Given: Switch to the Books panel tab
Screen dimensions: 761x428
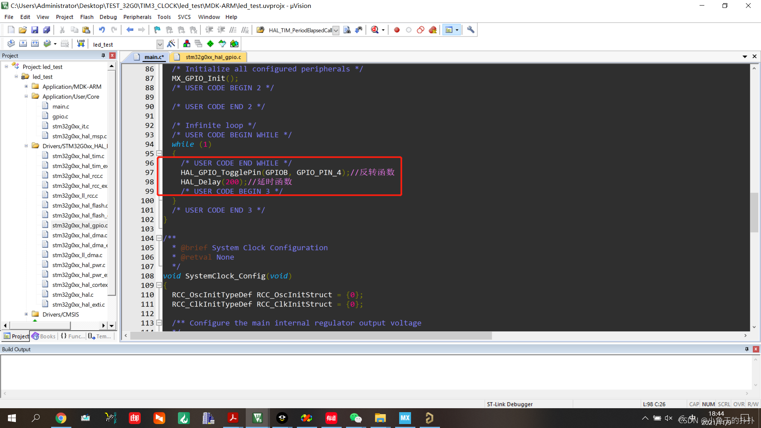Looking at the screenshot, I should [44, 336].
